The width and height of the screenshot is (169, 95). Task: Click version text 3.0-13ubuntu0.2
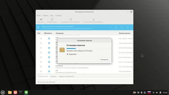(125, 72)
